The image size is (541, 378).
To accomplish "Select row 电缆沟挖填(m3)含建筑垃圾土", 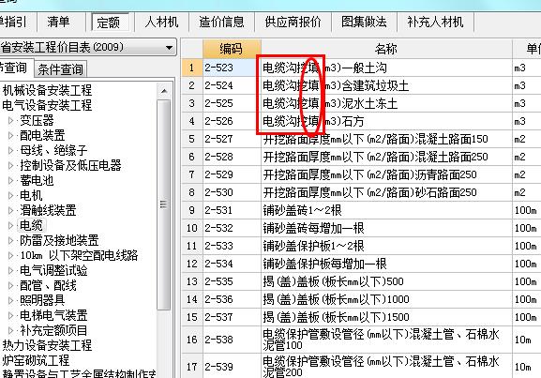I will click(x=386, y=85).
